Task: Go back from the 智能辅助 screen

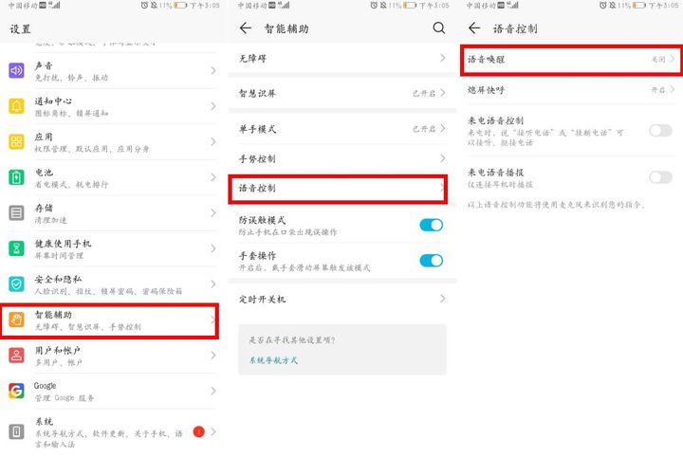Action: pyautogui.click(x=246, y=28)
